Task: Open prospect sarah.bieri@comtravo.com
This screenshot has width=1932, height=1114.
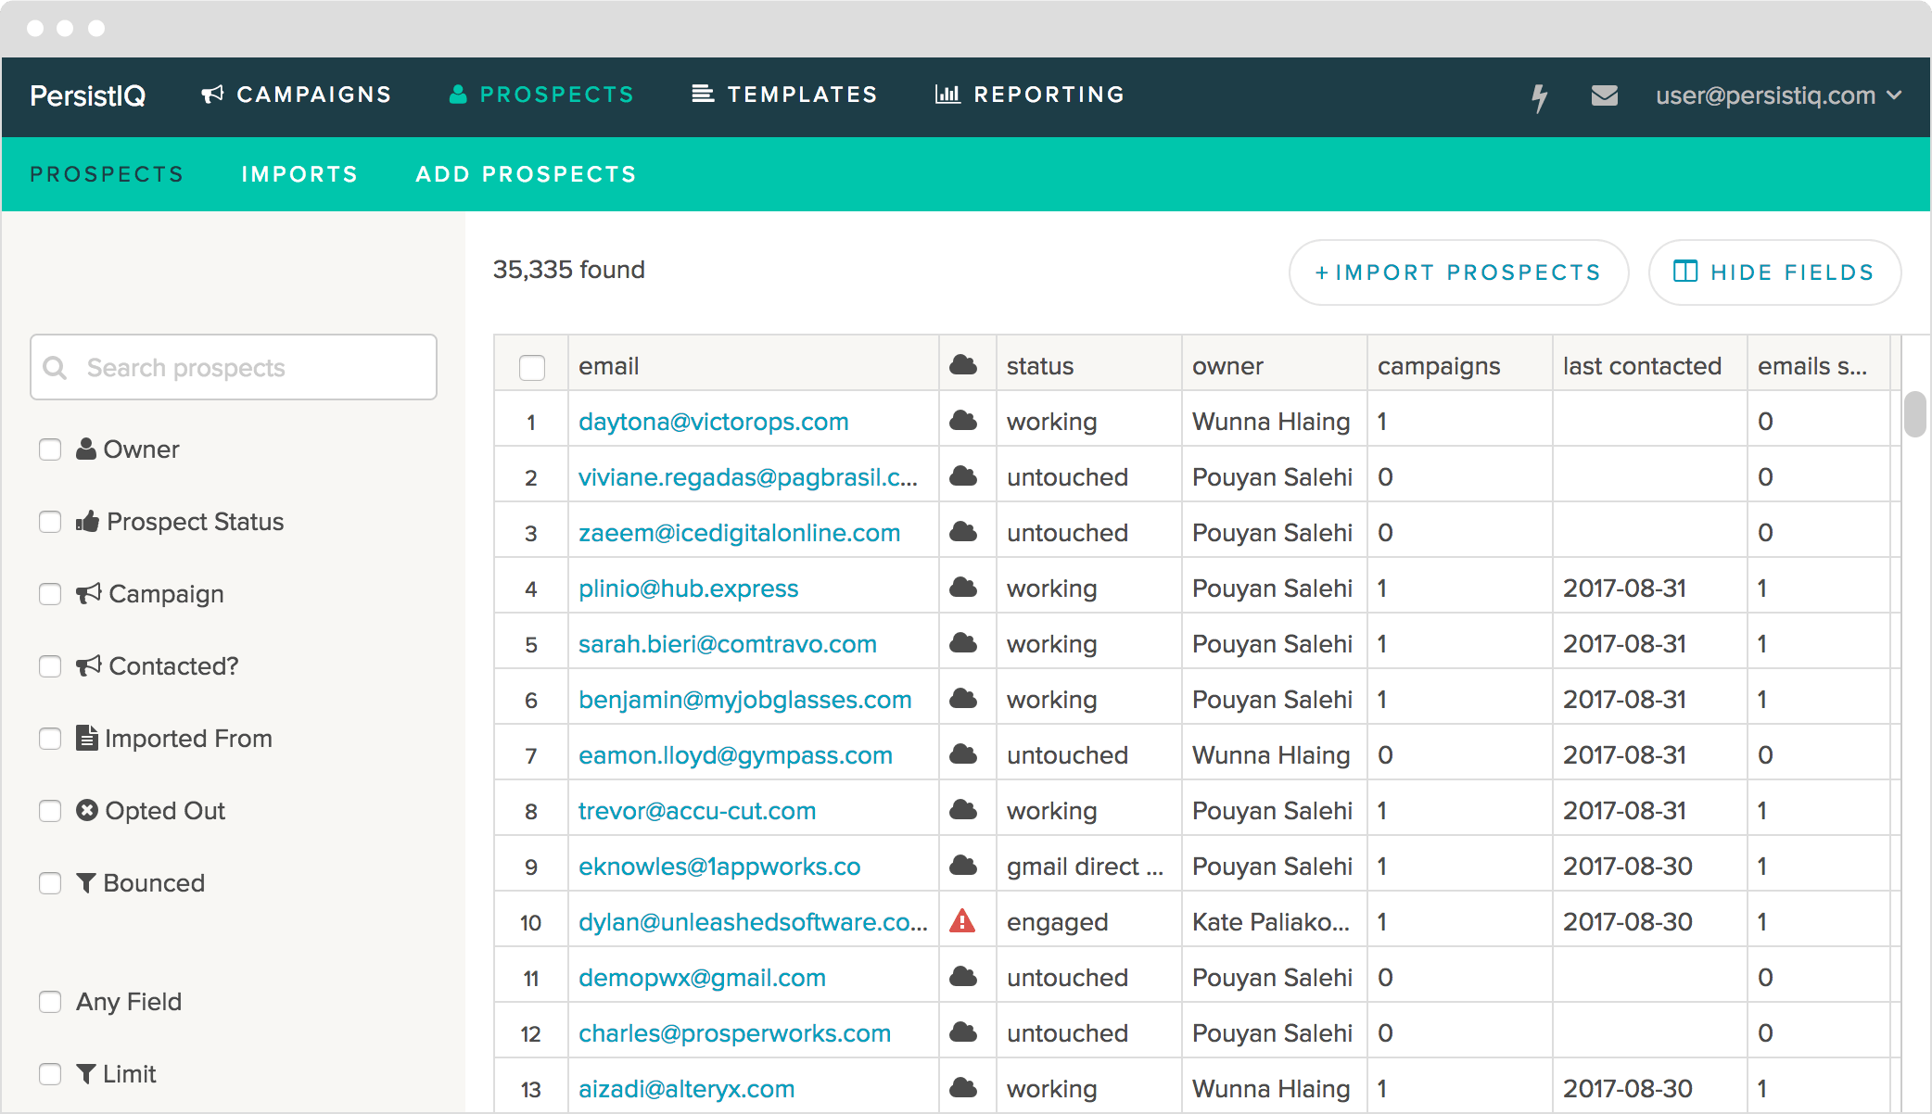Action: tap(728, 644)
